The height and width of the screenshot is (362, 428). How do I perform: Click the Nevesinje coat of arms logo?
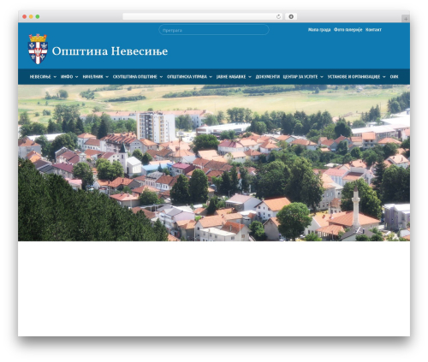[x=38, y=49]
